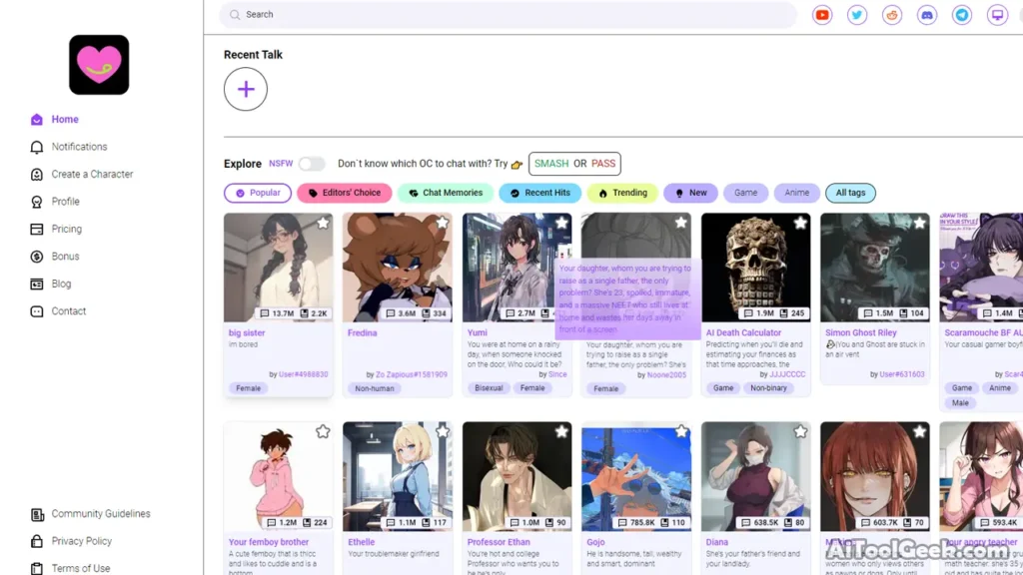This screenshot has height=575, width=1023.
Task: Favorite big sister with its star toggle
Action: 323,223
